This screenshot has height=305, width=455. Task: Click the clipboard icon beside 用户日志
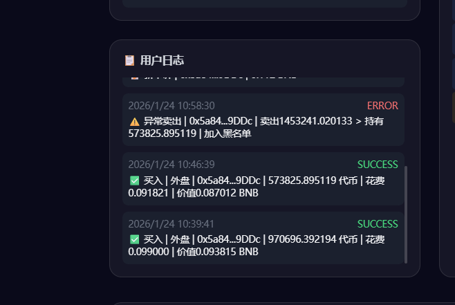point(129,60)
